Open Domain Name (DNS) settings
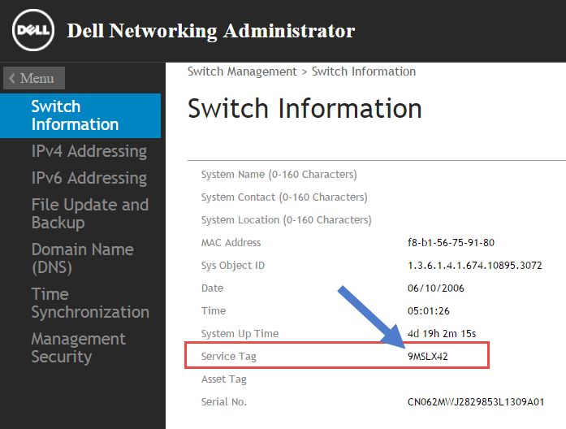This screenshot has height=429, width=566. [82, 258]
